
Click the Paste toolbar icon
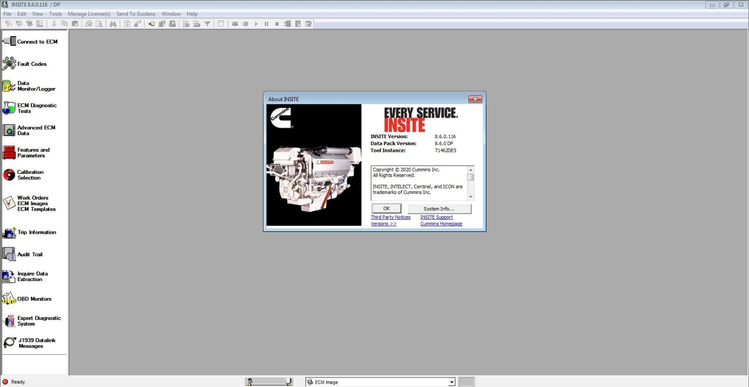(75, 24)
